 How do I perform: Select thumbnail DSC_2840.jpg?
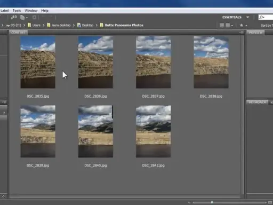click(x=95, y=131)
